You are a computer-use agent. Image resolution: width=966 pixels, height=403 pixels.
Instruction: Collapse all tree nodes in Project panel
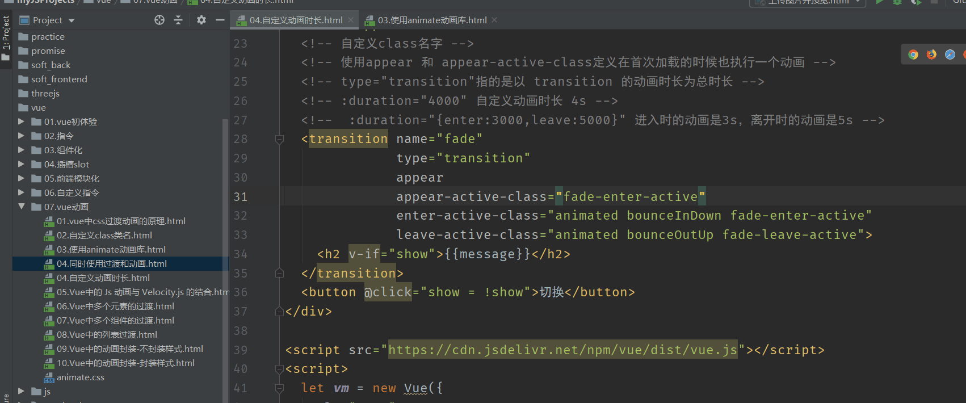[x=178, y=20]
